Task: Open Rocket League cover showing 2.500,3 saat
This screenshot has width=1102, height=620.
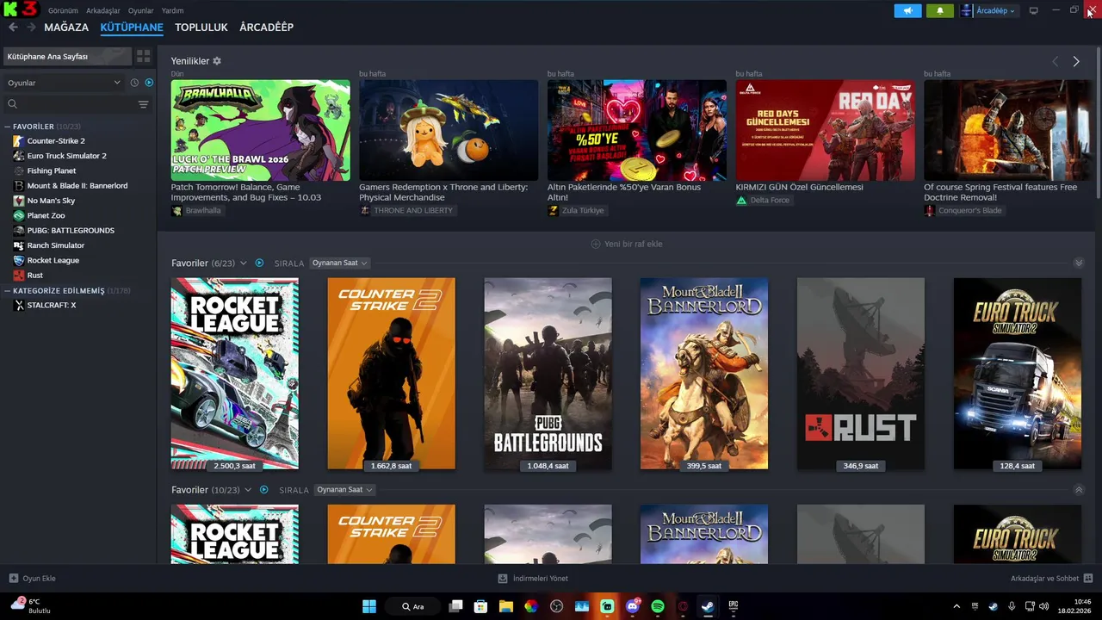Action: 235,374
